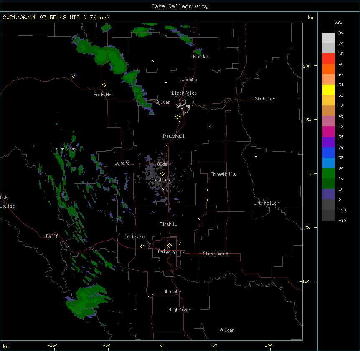The image size is (360, 351).
Task: Click the Blackfalds label
Action: tap(184, 93)
